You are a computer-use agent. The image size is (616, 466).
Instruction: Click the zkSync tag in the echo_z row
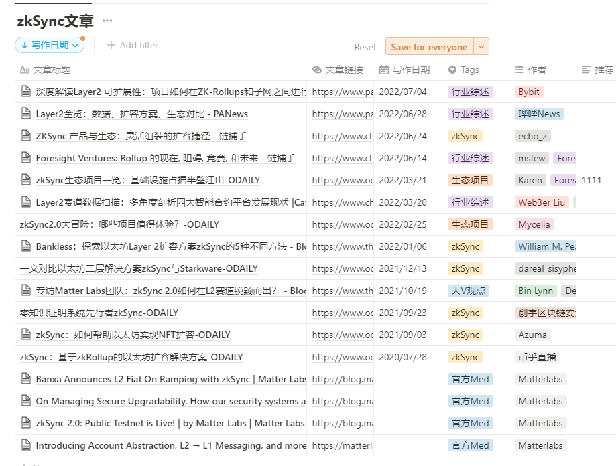pyautogui.click(x=466, y=136)
